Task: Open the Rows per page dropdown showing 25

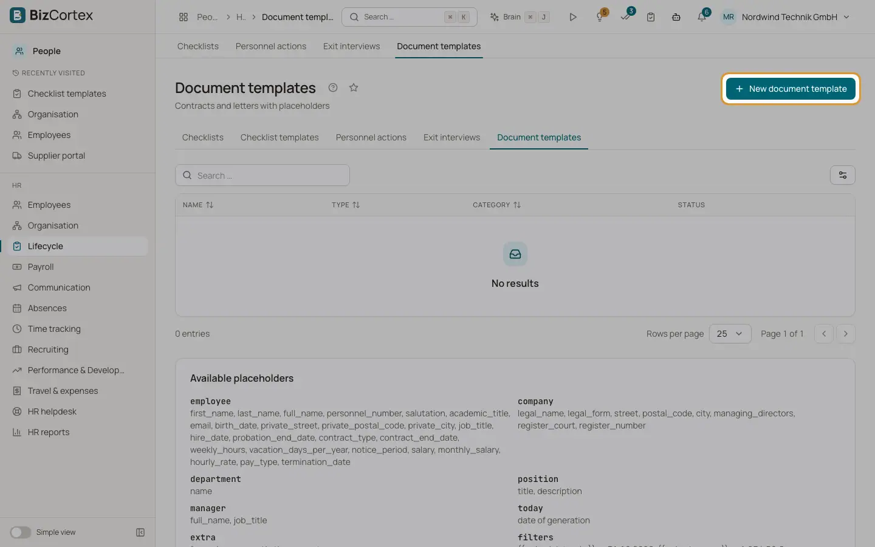Action: pos(730,334)
